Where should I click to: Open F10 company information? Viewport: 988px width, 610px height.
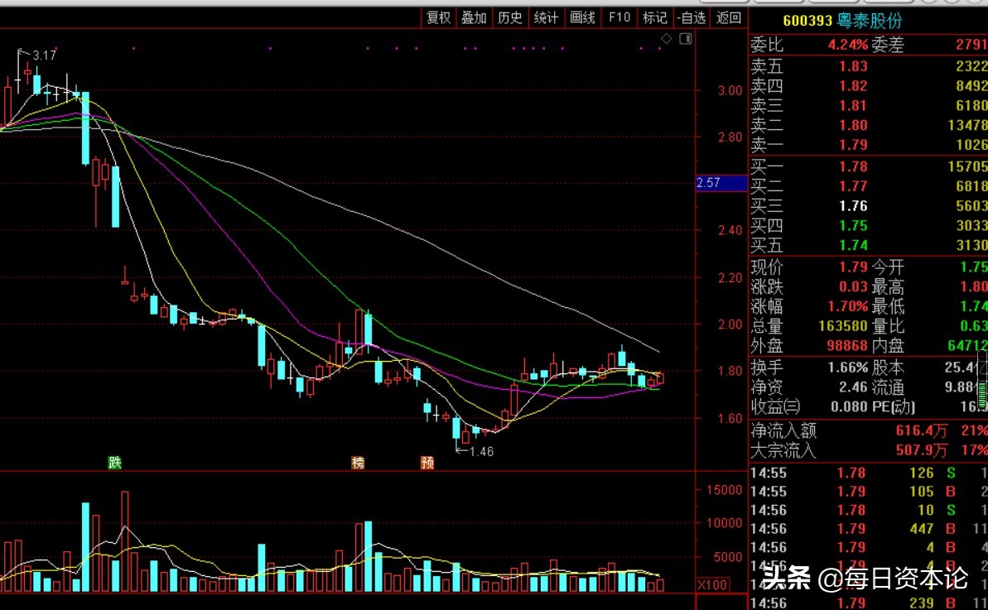pyautogui.click(x=619, y=17)
